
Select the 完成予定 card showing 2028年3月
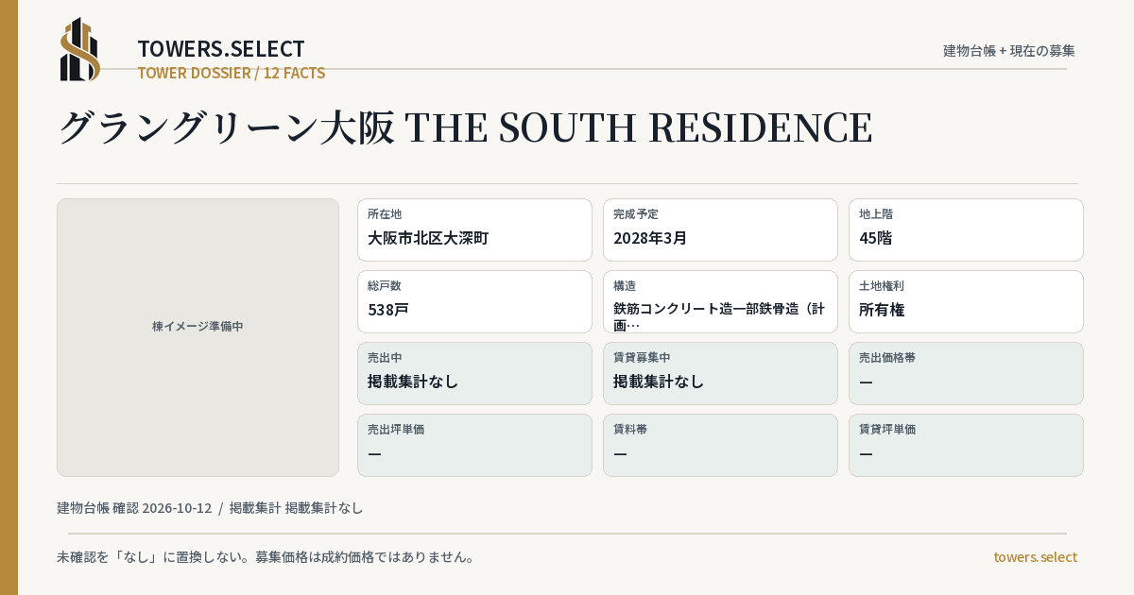(720, 229)
